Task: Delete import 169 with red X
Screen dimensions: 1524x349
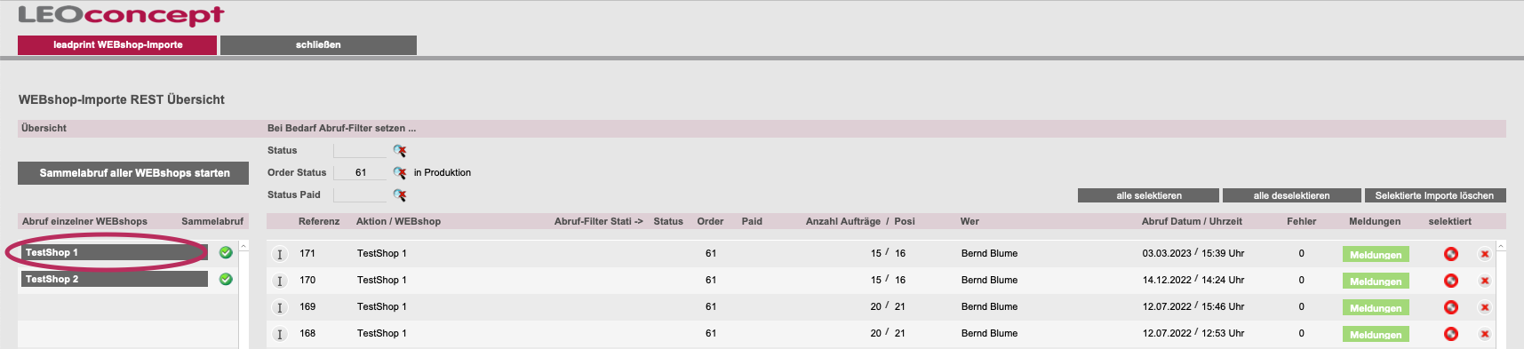Action: click(x=1484, y=307)
